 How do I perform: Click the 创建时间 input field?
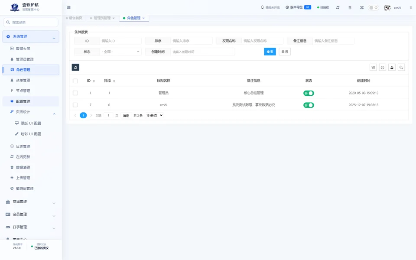pos(203,52)
